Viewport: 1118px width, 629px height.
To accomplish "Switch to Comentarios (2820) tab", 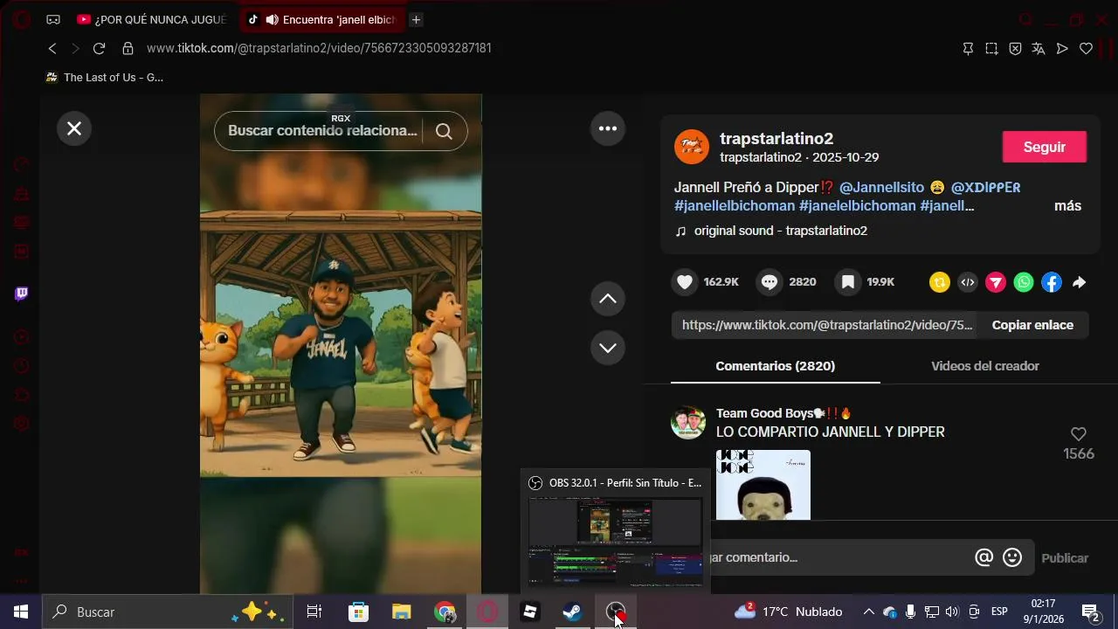I will (776, 366).
